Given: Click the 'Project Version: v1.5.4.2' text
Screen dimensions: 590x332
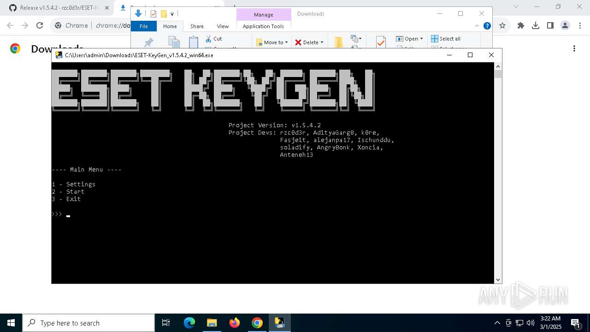Looking at the screenshot, I should [275, 125].
